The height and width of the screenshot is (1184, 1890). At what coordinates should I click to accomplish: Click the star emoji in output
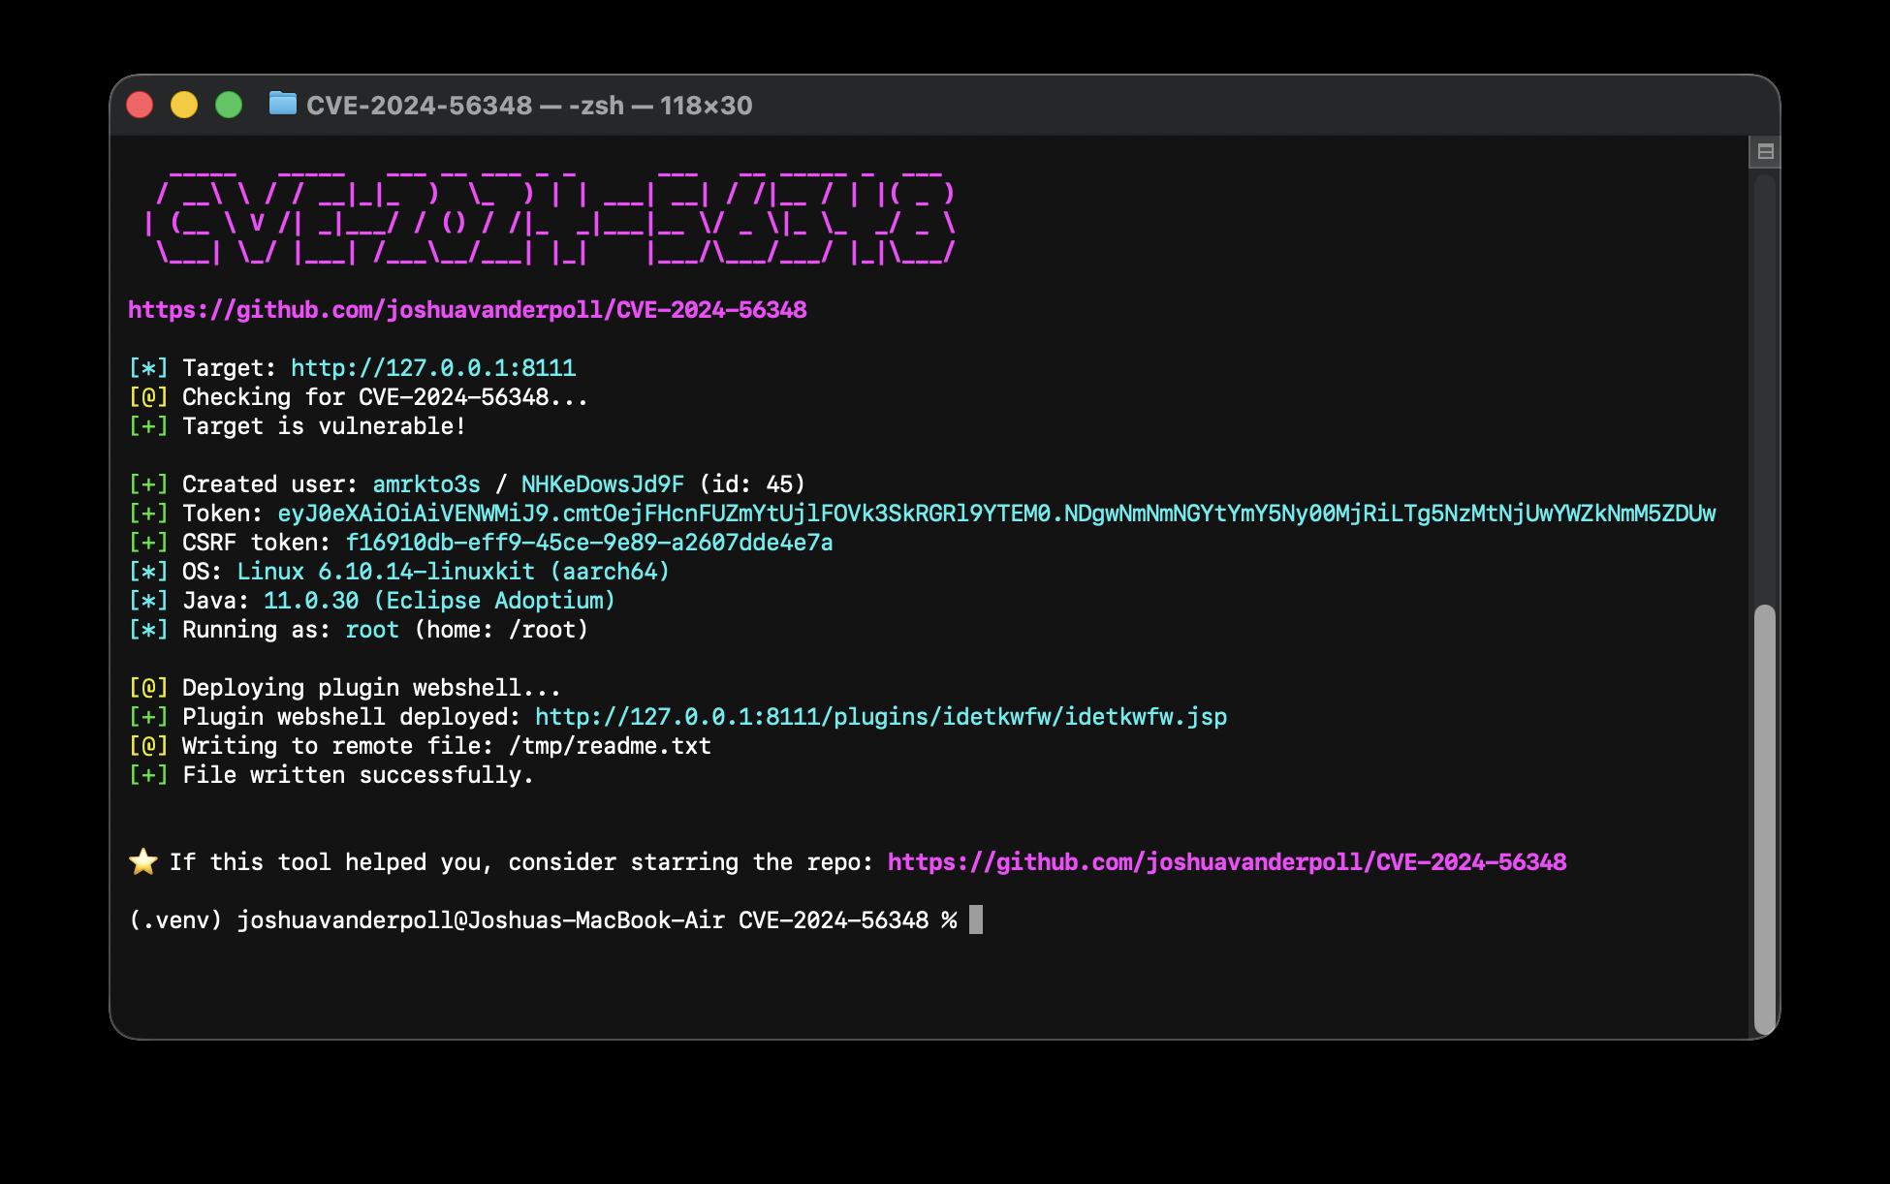[143, 862]
